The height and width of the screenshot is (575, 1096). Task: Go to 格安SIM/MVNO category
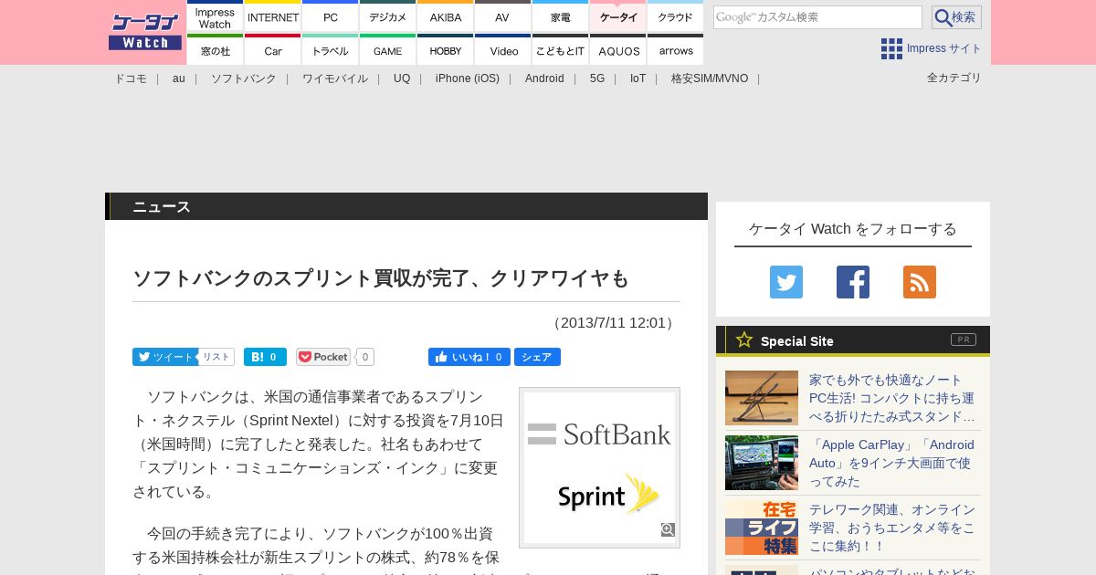tap(710, 78)
